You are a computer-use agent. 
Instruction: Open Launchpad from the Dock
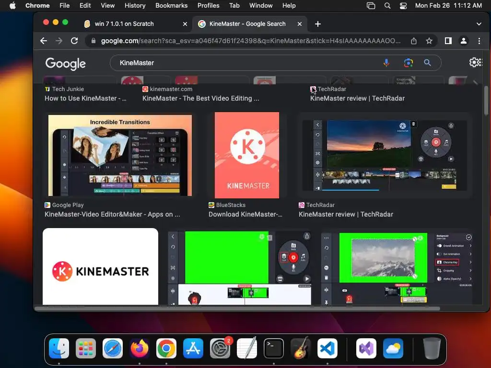click(85, 348)
